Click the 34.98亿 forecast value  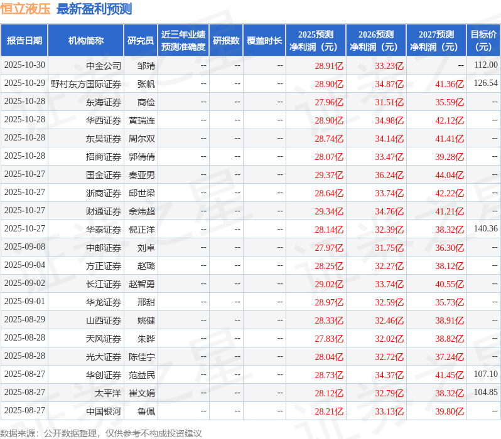coord(389,120)
